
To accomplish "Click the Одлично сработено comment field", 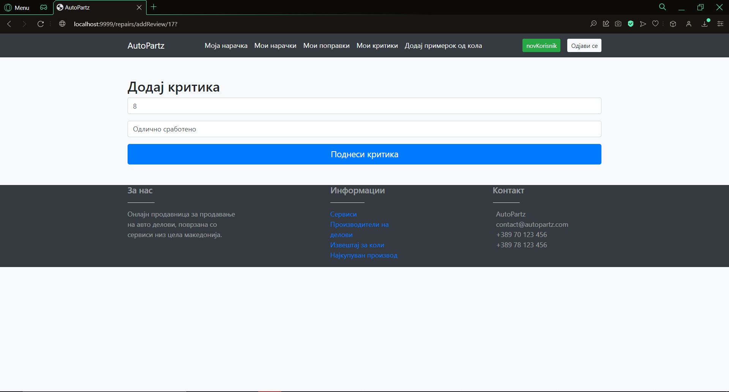I will point(364,129).
